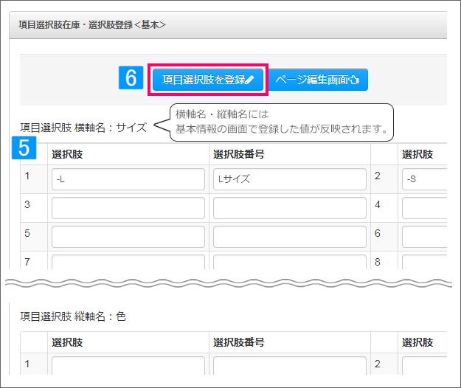Image resolution: width=461 pixels, height=388 pixels.
Task: Click hand icon on ページ編集画面 button
Action: click(x=354, y=80)
